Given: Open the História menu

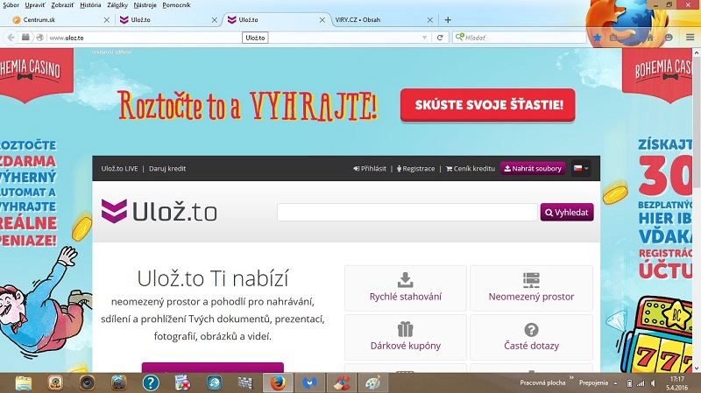Looking at the screenshot, I should 90,5.
